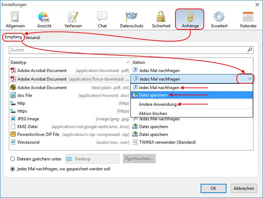The height and width of the screenshot is (198, 263).
Task: Click the https protocol icon
Action: tap(13, 111)
